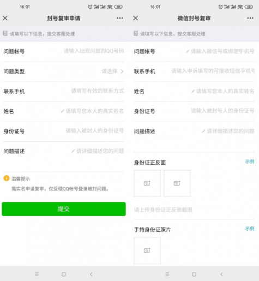Upload the 手持身份证照片 photo box
The width and height of the screenshot is (259, 281).
[x=147, y=250]
